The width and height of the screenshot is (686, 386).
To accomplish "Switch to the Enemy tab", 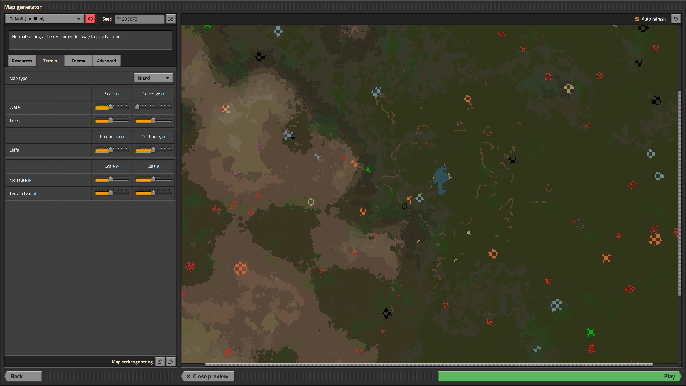I will (78, 61).
